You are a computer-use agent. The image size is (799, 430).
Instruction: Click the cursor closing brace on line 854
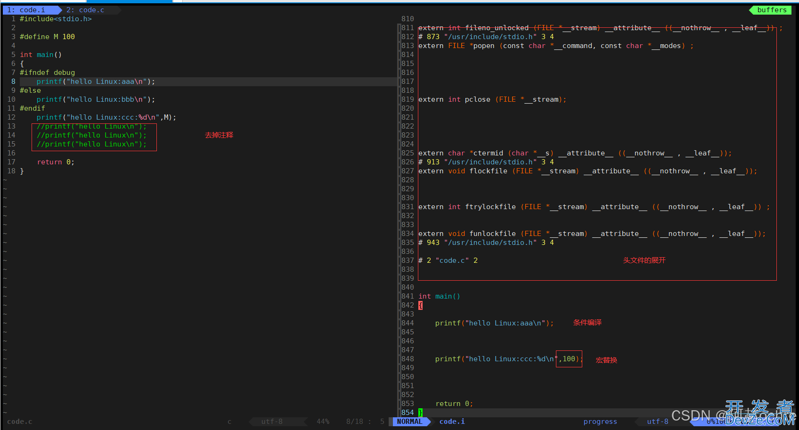click(x=421, y=413)
